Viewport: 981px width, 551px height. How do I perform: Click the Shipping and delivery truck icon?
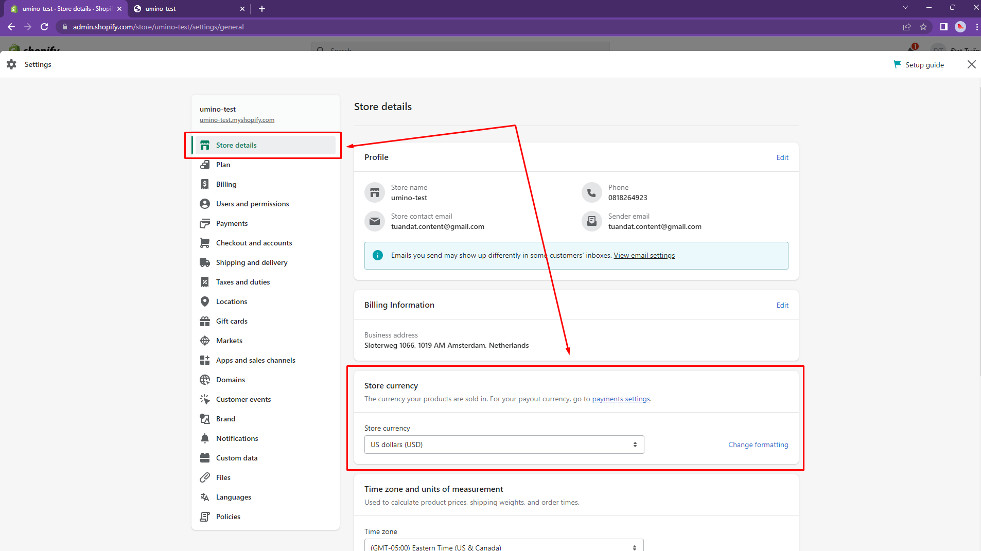205,262
